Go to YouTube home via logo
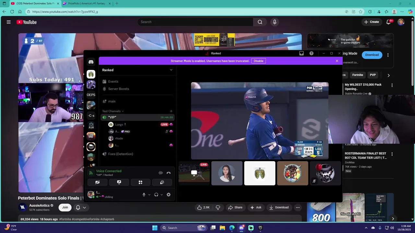This screenshot has height=233, width=415. (27, 22)
